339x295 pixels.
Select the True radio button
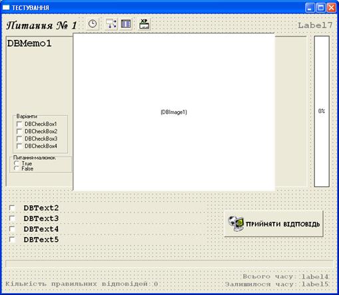click(17, 163)
